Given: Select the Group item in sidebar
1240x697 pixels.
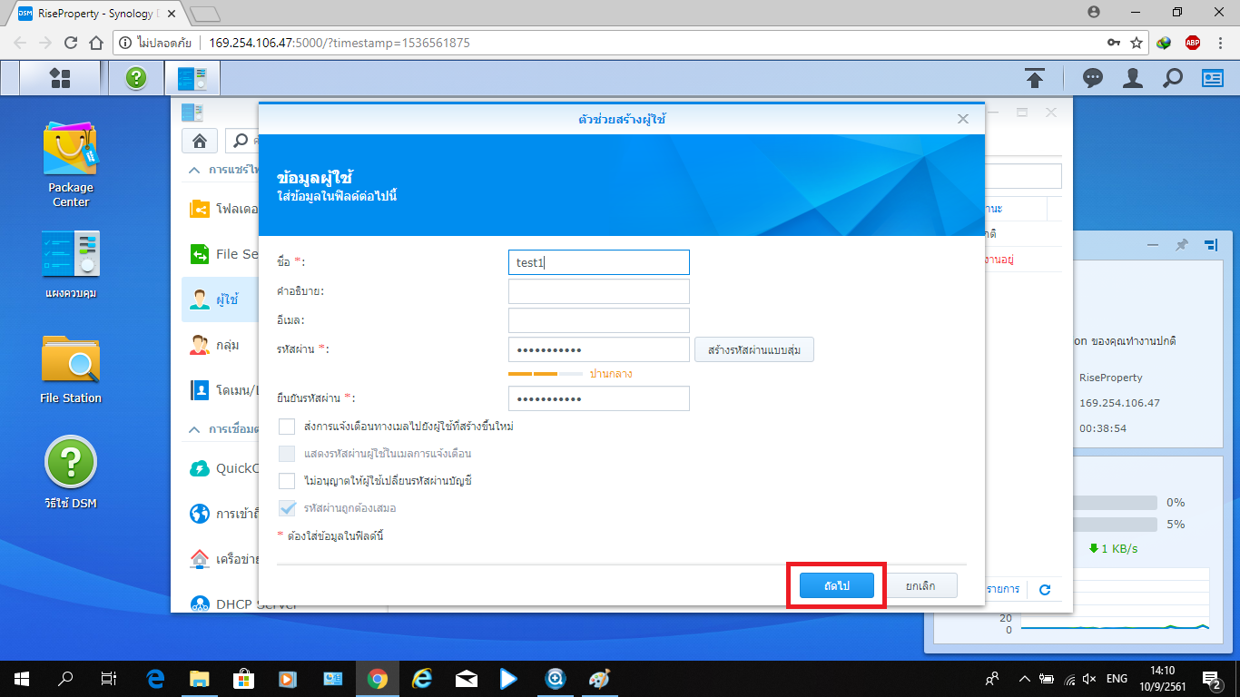Looking at the screenshot, I should click(227, 345).
